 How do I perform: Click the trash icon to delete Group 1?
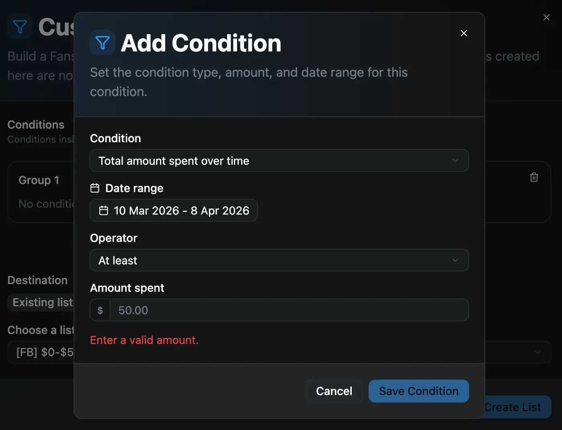coord(534,177)
